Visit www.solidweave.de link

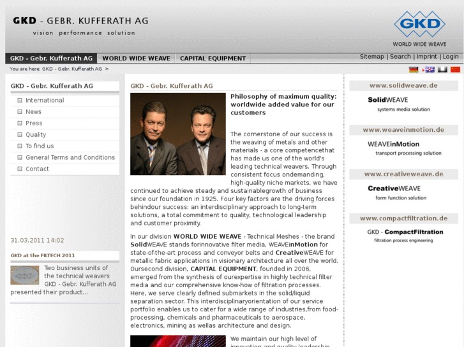coord(403,86)
